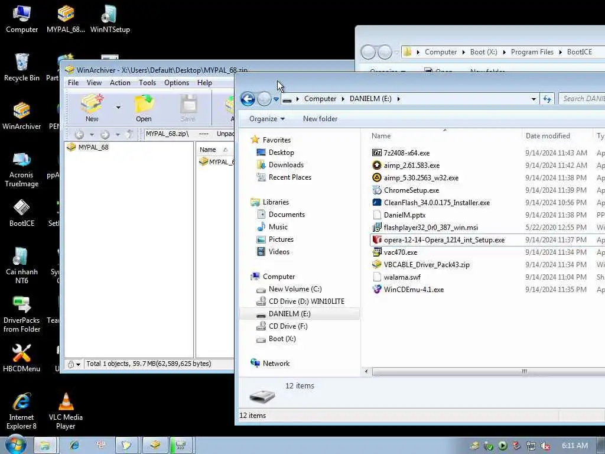Select Desktop under Favorites
Screen dimensions: 605x454
[x=281, y=153]
